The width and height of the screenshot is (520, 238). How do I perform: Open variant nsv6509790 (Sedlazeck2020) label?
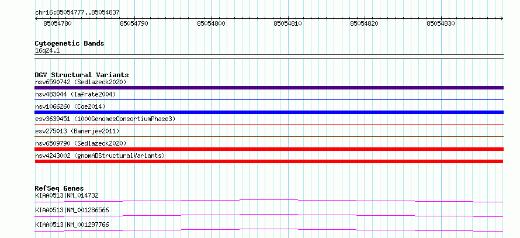tap(81, 143)
